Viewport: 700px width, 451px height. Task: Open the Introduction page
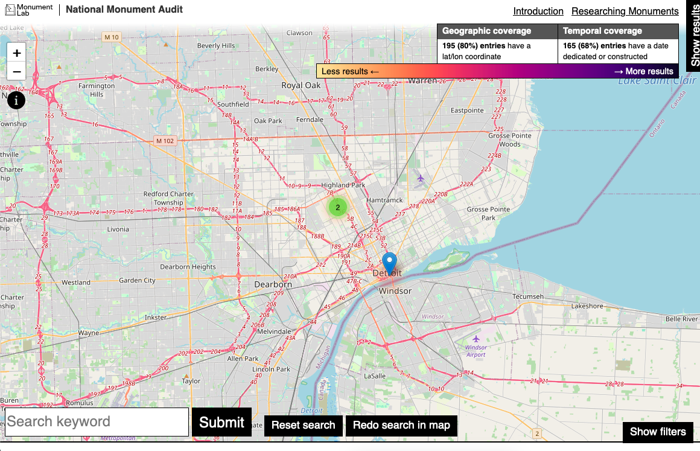(538, 11)
